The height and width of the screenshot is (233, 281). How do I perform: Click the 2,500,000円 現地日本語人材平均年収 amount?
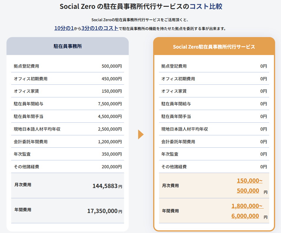[x=110, y=129]
